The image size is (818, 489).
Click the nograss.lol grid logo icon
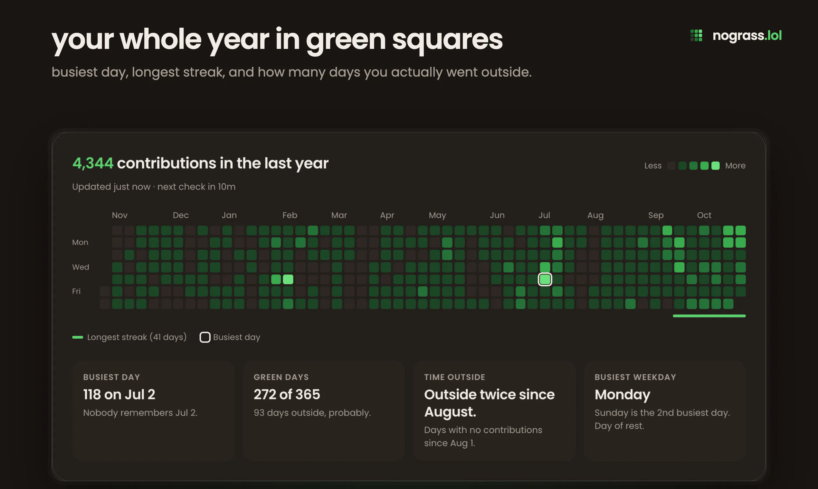click(696, 36)
